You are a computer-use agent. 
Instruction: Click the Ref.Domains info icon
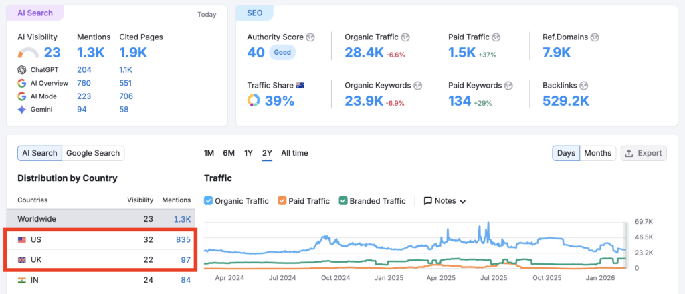click(595, 37)
